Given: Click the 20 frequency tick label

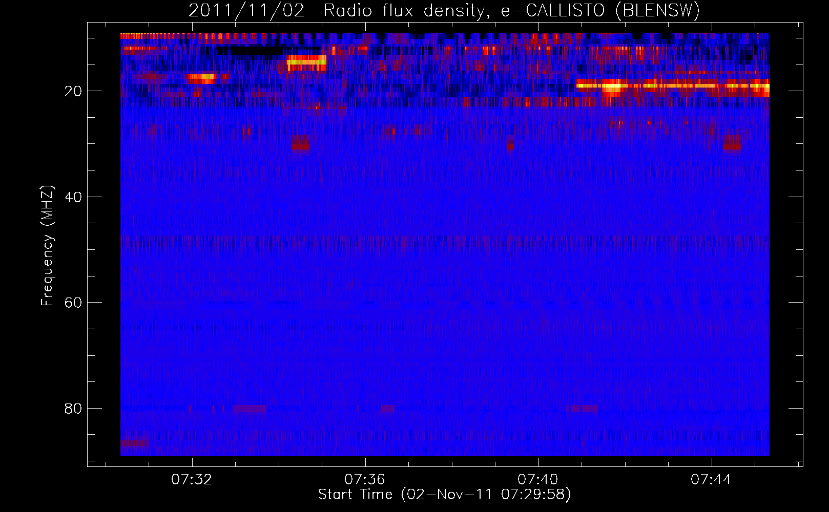Looking at the screenshot, I should pyautogui.click(x=73, y=91).
